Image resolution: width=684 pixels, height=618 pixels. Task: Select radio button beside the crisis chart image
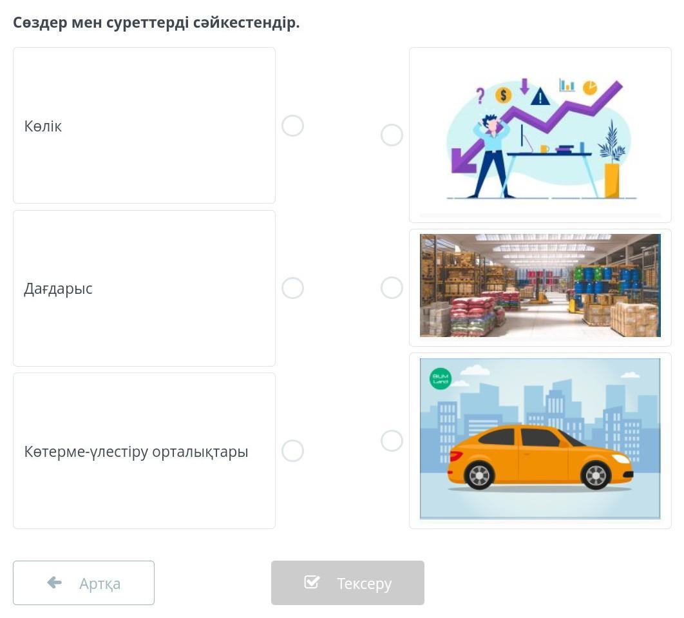392,135
